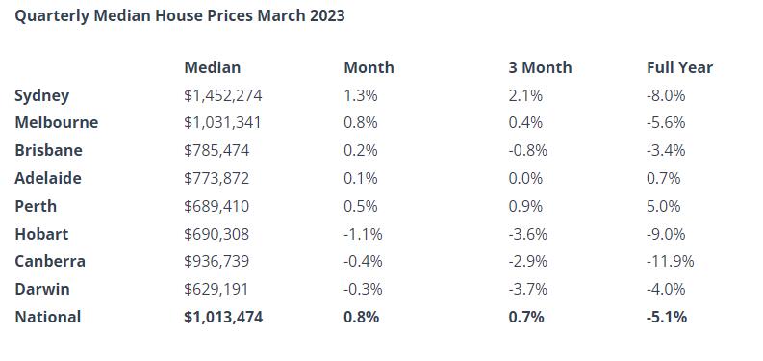Select Sydney median price $1,452,274
The height and width of the screenshot is (361, 763).
click(x=223, y=95)
